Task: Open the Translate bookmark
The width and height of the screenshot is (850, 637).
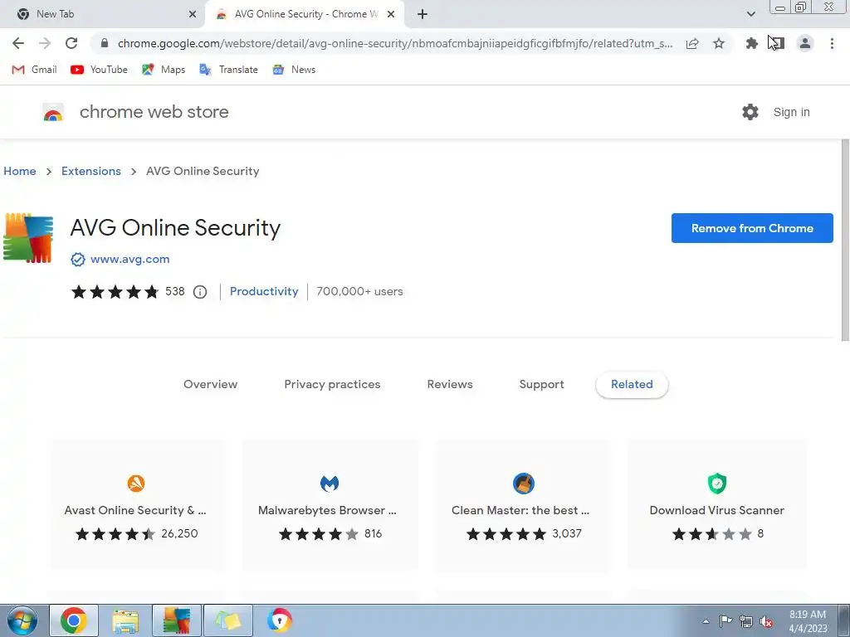Action: click(228, 70)
